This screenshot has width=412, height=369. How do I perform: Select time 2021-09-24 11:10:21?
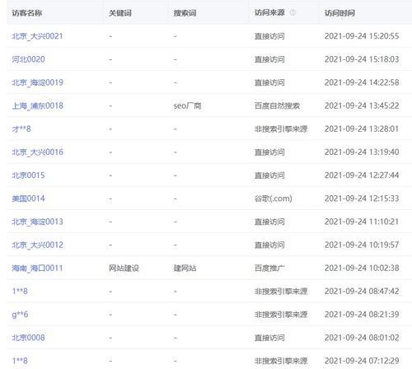[362, 222]
